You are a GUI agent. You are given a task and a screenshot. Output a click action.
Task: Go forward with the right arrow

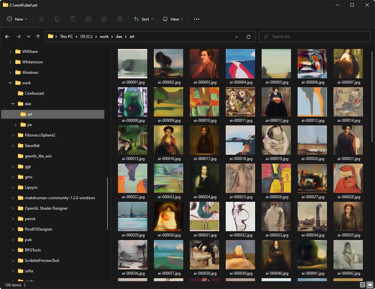(18, 37)
